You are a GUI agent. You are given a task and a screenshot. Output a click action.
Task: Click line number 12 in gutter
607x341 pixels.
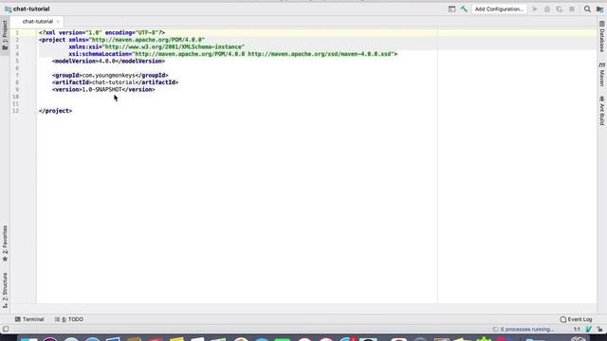(15, 111)
